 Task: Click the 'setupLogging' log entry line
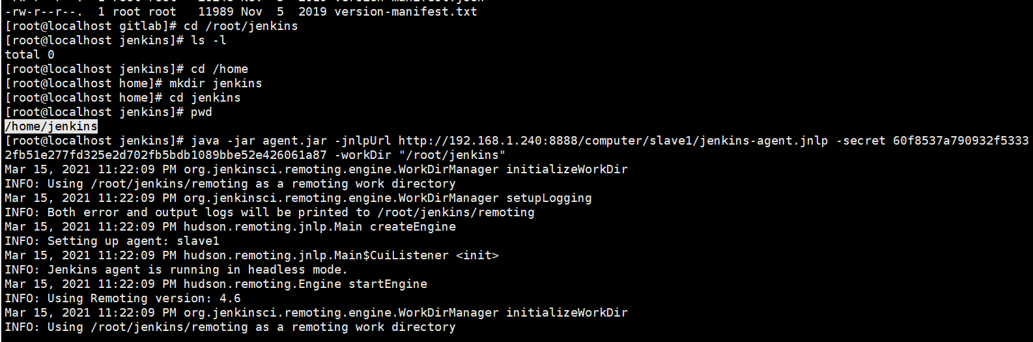[x=298, y=198]
